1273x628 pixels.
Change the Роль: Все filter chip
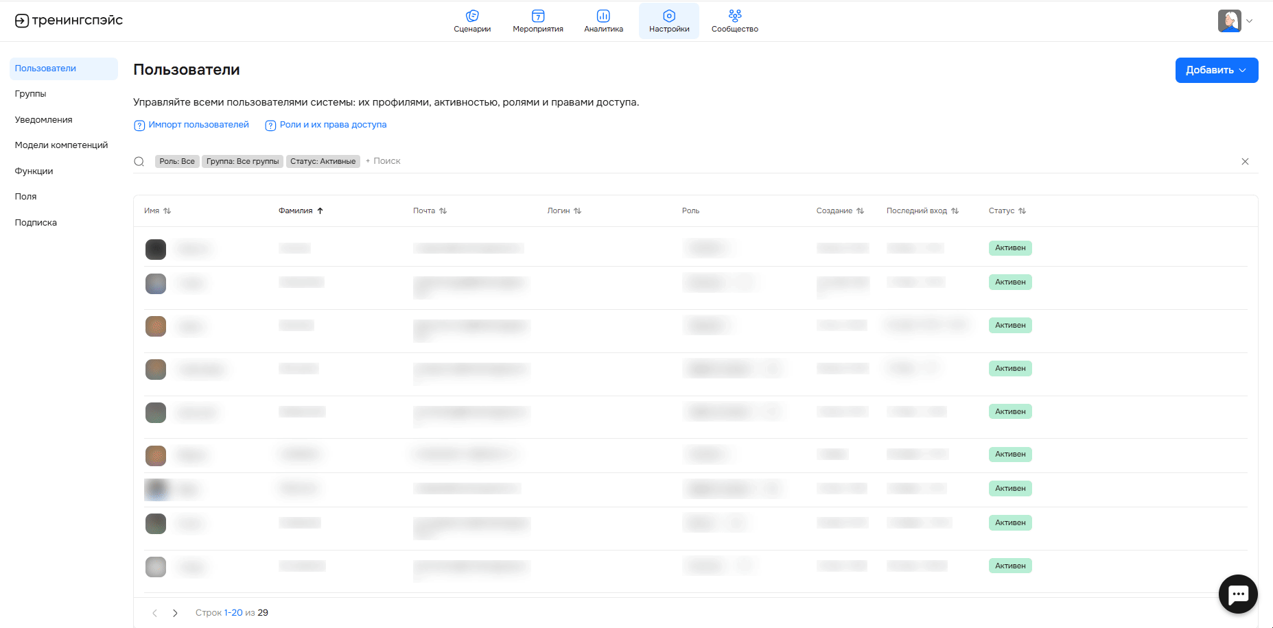177,162
